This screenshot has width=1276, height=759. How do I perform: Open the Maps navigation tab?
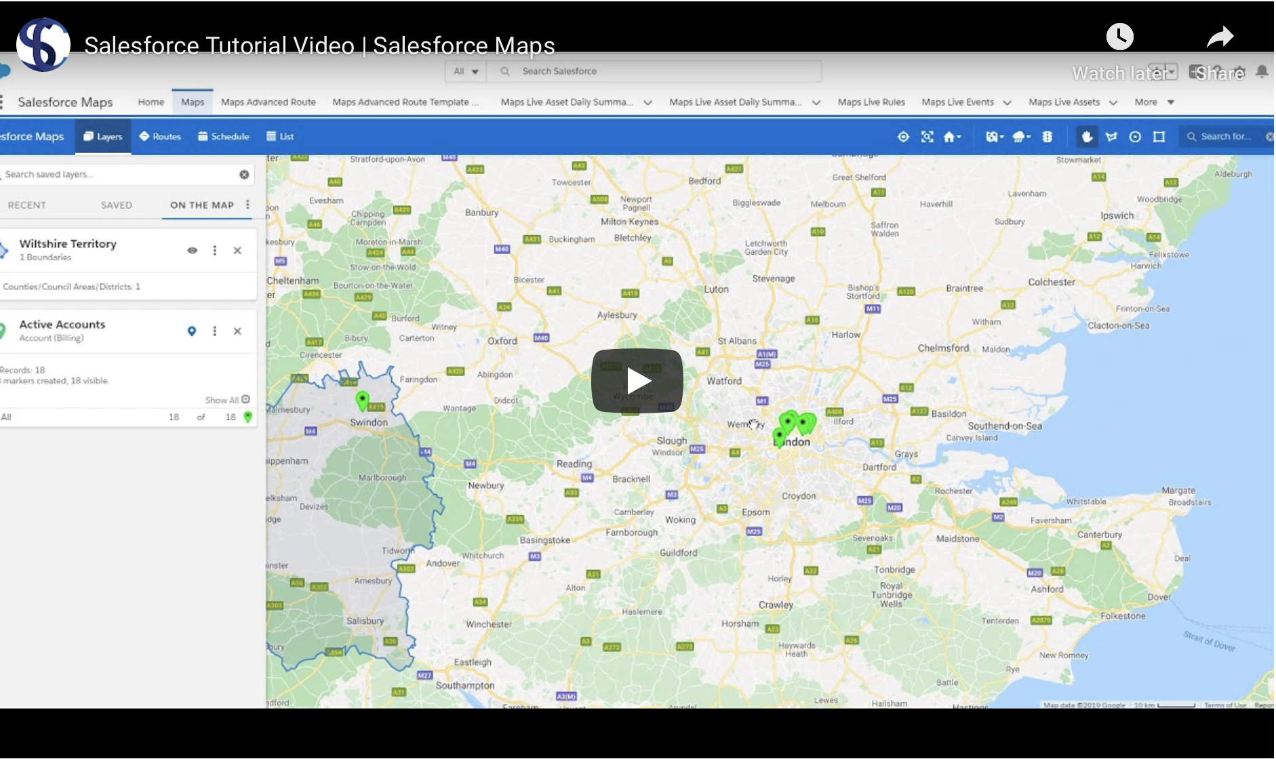(193, 102)
